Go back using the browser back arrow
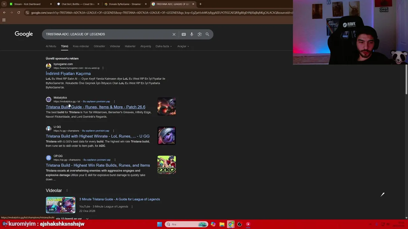The width and height of the screenshot is (408, 229). tap(4, 12)
